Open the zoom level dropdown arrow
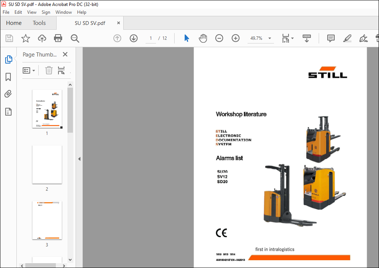The image size is (379, 268). (x=270, y=38)
